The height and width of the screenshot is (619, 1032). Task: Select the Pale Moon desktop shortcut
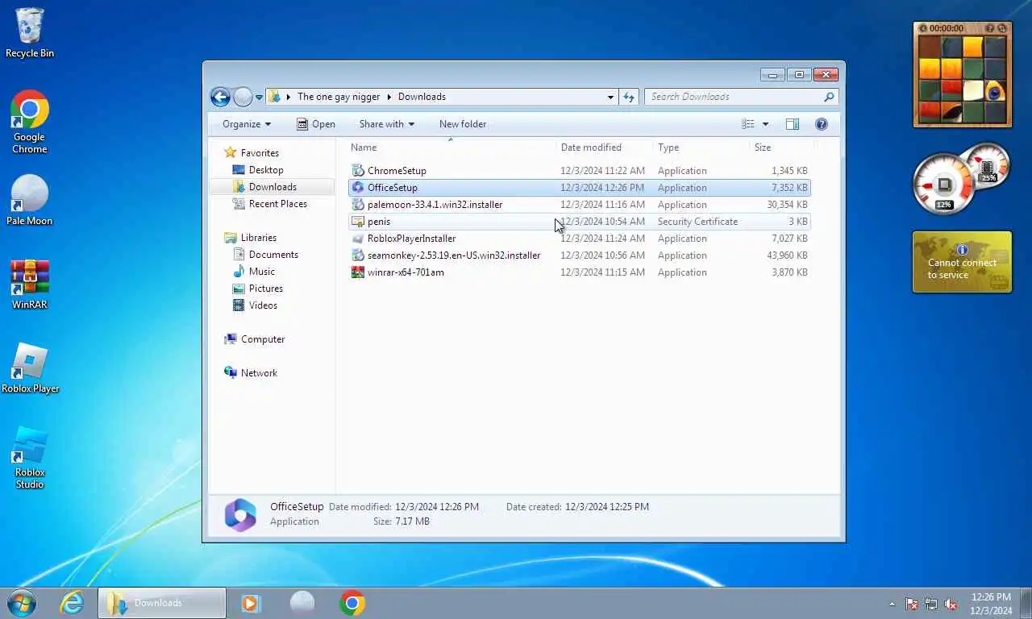click(30, 201)
